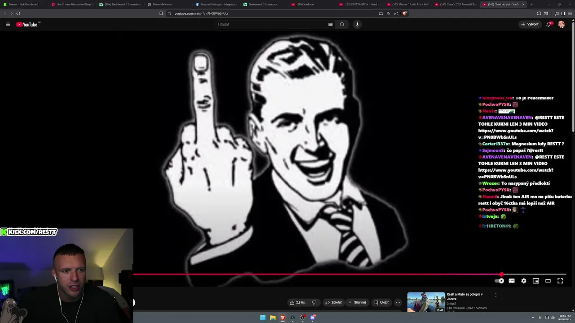Enter fullscreen on the video player

[560, 281]
